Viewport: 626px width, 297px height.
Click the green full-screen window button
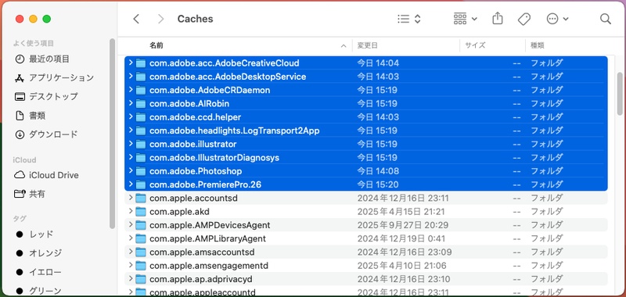coord(47,19)
